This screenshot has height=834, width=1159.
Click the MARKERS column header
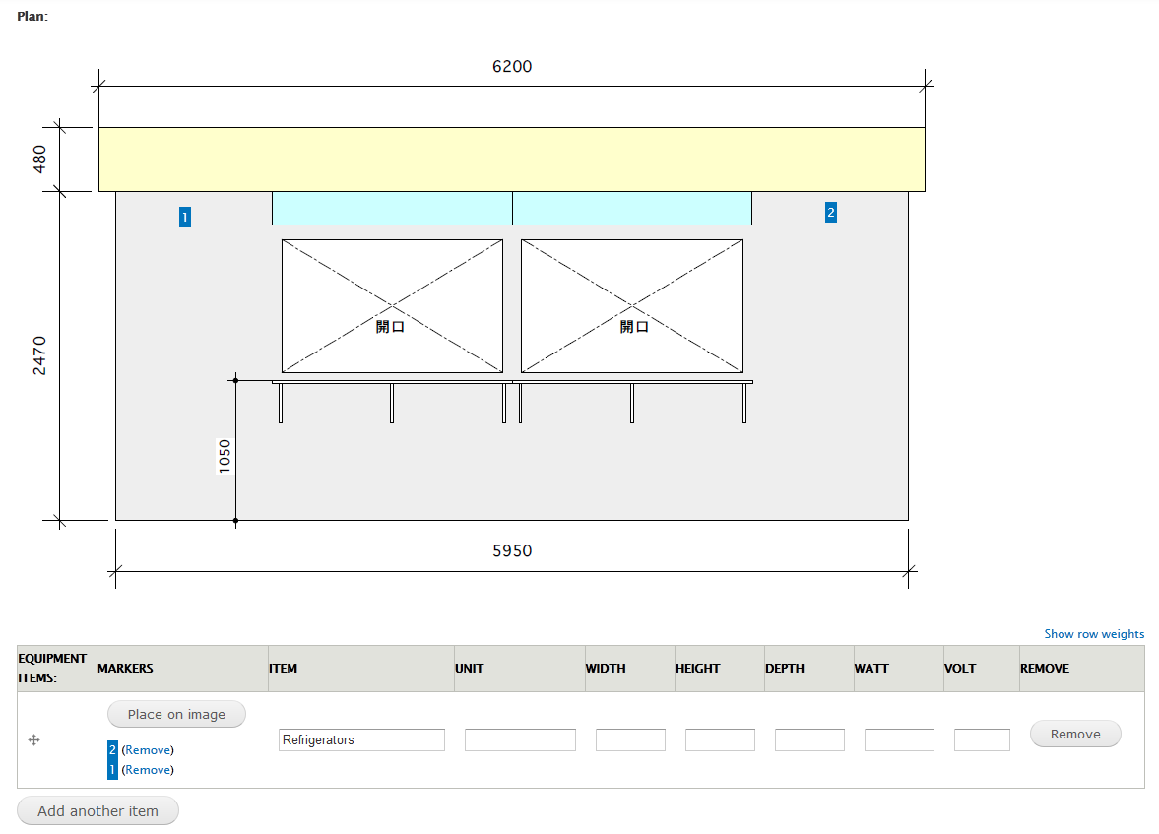click(x=124, y=668)
